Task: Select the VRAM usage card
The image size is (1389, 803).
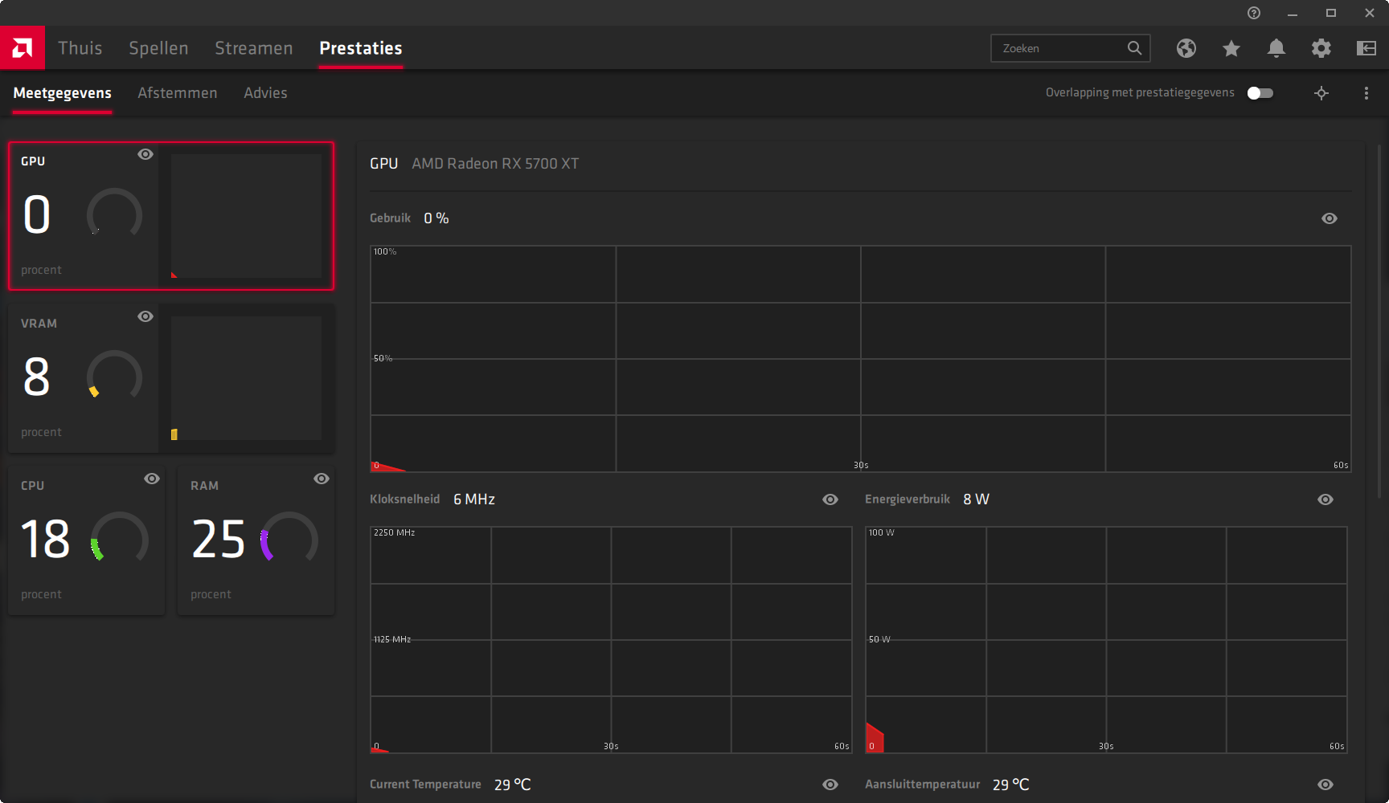Action: 171,378
